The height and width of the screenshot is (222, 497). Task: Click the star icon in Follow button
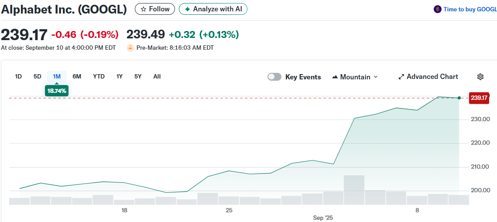(x=144, y=9)
